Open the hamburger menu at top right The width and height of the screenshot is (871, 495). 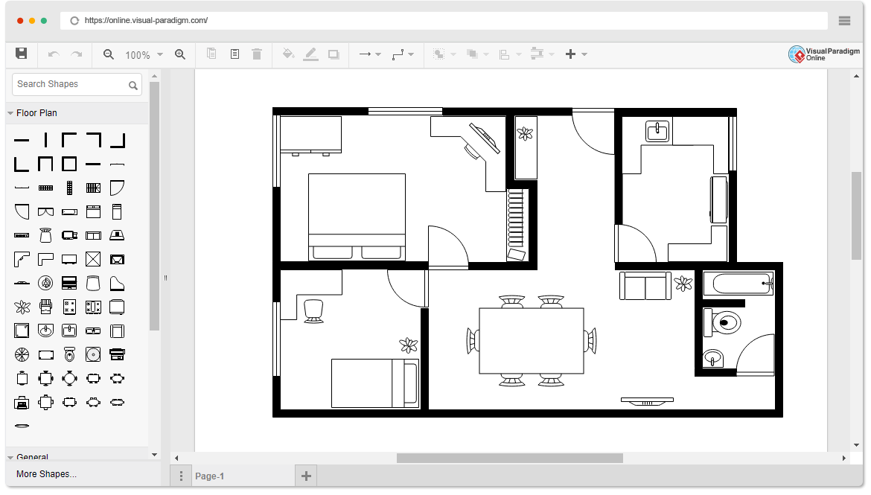point(844,21)
